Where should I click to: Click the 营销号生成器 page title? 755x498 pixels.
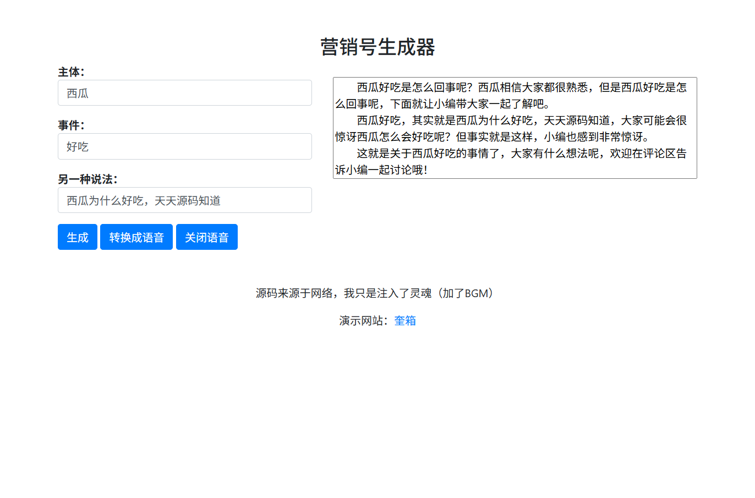377,48
